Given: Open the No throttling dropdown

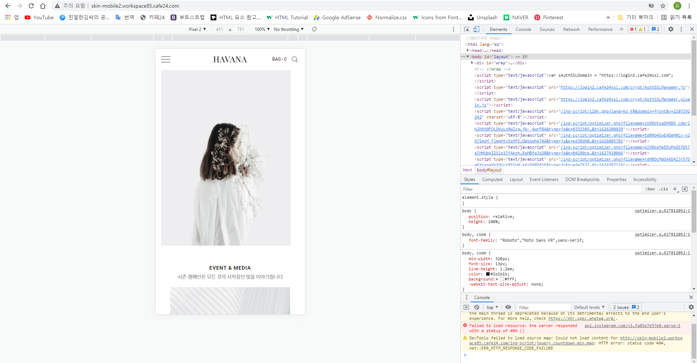Looking at the screenshot, I should tap(289, 29).
